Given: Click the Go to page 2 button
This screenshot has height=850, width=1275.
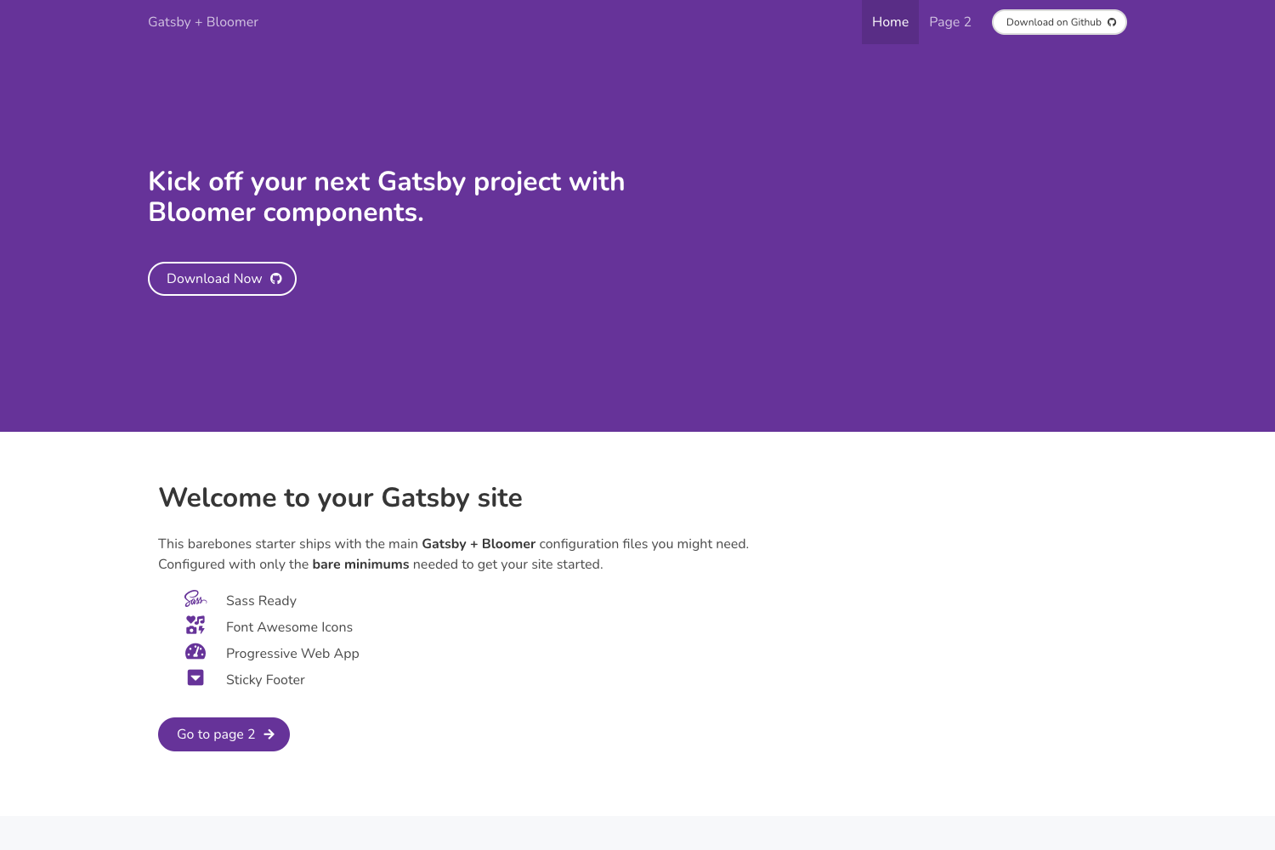Looking at the screenshot, I should [223, 734].
